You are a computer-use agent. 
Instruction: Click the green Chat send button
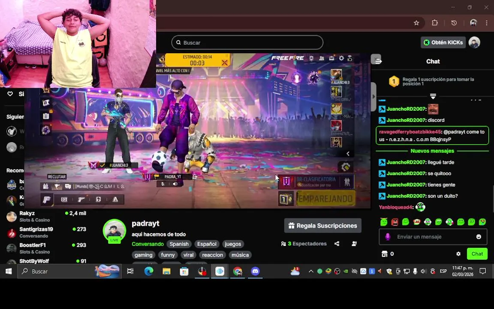(x=477, y=254)
